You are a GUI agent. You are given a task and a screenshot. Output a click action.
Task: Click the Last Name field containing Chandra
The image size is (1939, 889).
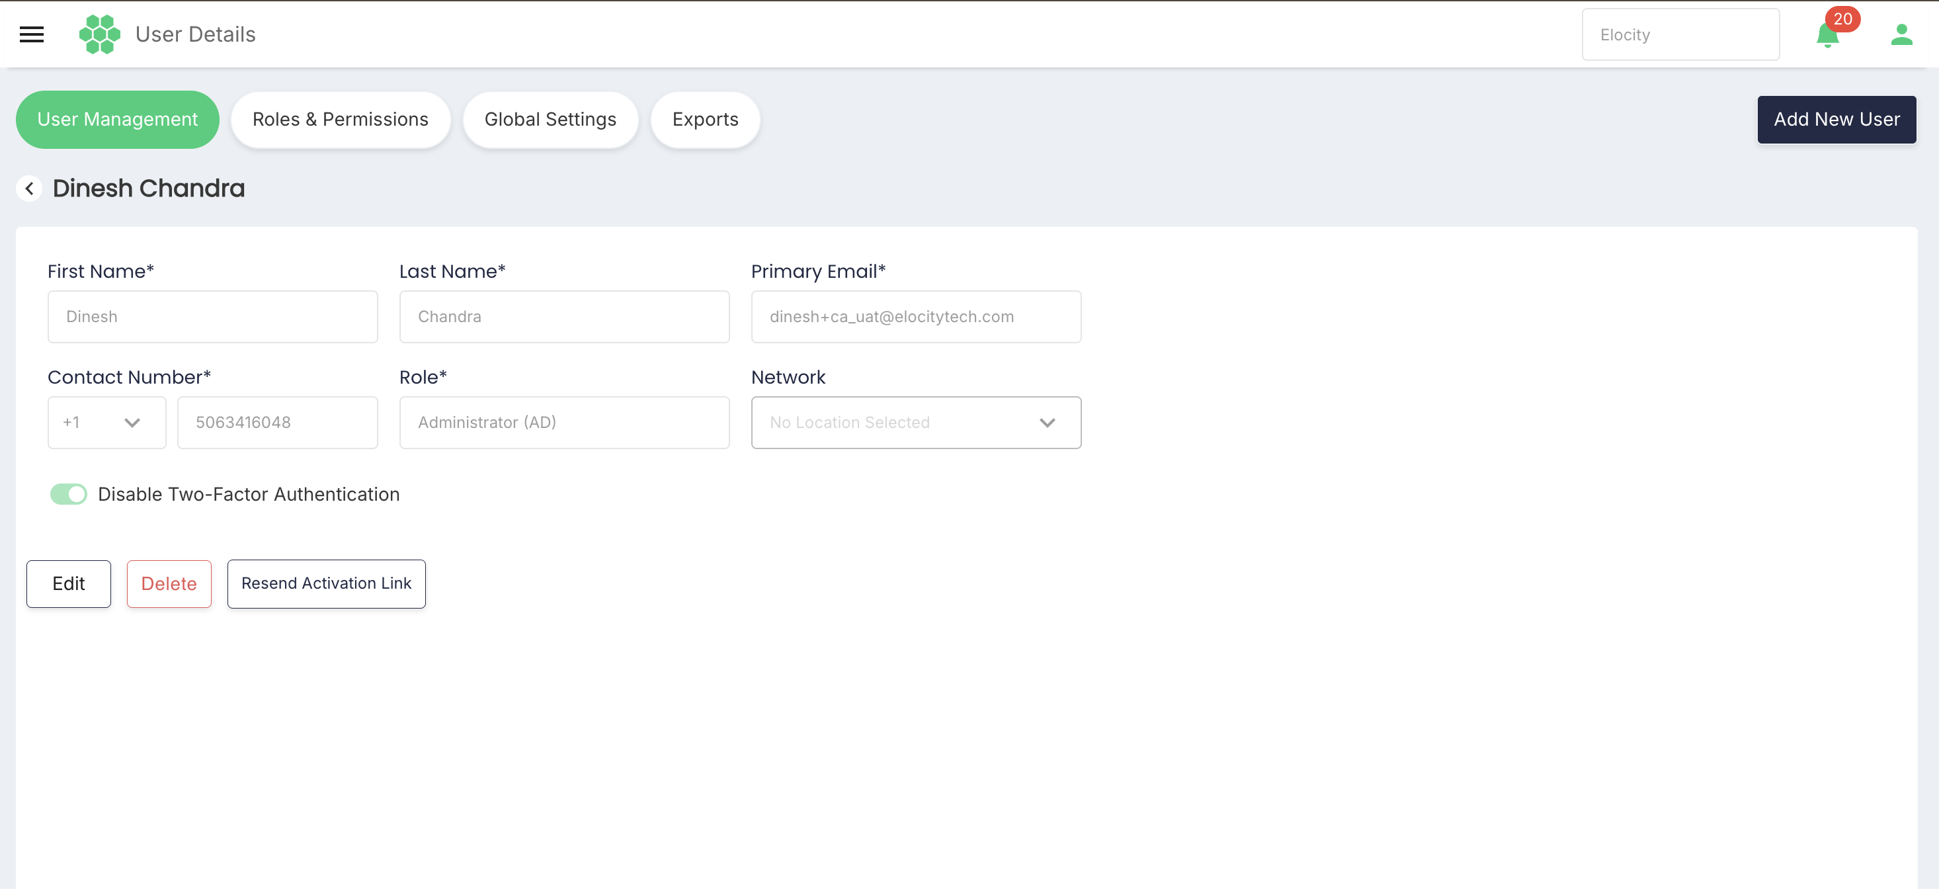click(564, 317)
